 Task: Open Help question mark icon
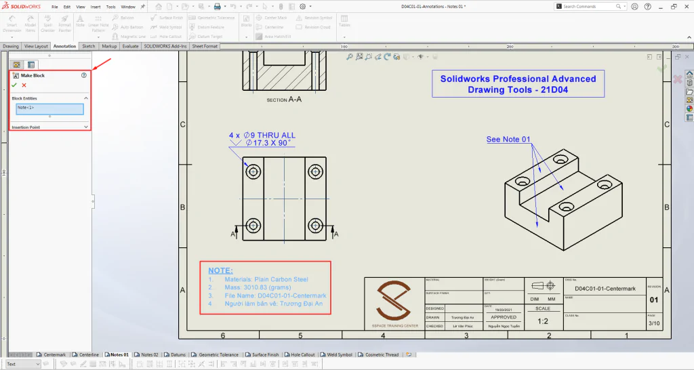648,7
